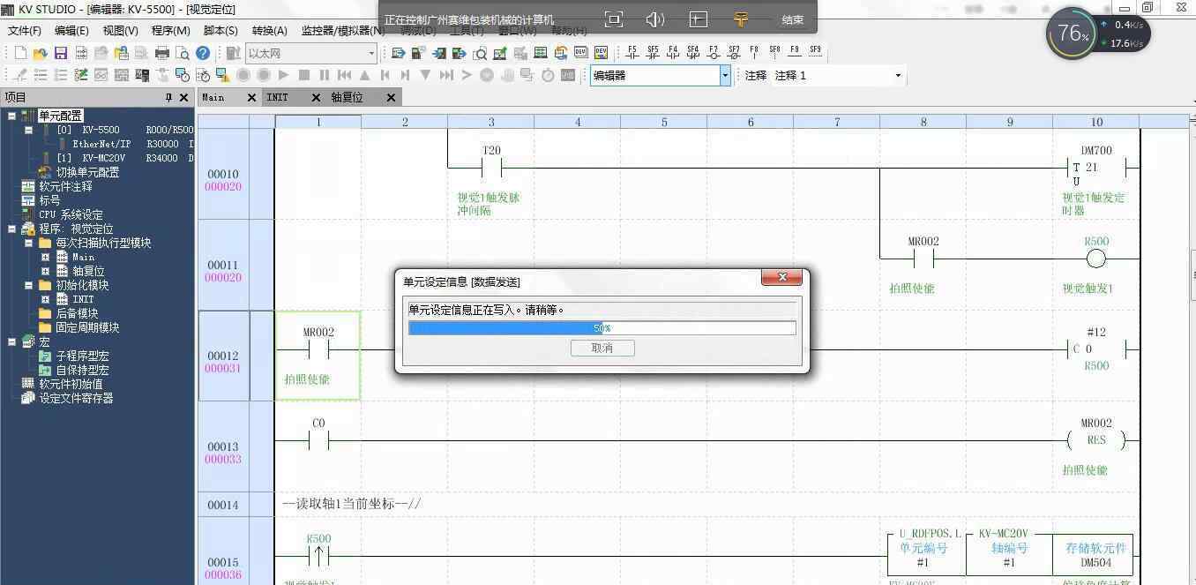Open the 编辑器 mode dropdown
The width and height of the screenshot is (1196, 585).
tap(725, 76)
